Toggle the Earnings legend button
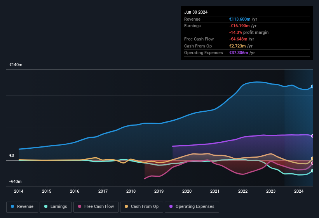The image size is (319, 218). 56,207
